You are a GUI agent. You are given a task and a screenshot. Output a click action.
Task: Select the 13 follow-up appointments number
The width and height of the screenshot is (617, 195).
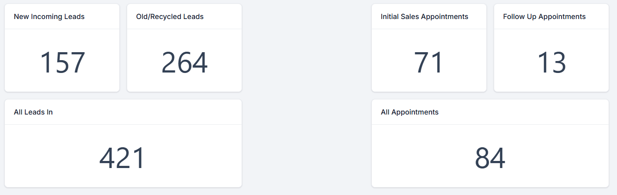551,63
